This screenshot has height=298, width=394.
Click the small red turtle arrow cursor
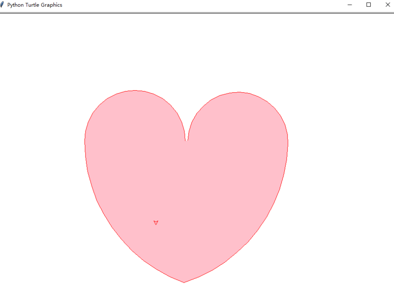pyautogui.click(x=156, y=223)
